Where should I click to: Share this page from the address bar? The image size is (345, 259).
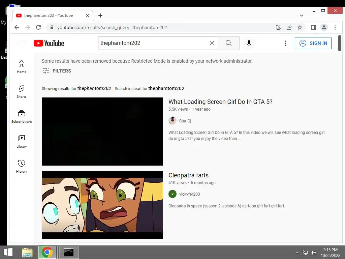point(289,27)
